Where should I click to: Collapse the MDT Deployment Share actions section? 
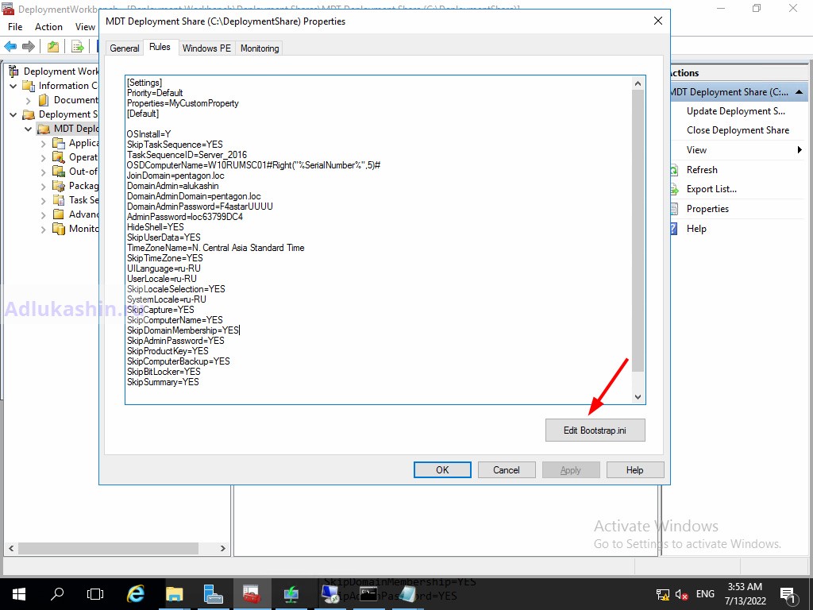[799, 92]
